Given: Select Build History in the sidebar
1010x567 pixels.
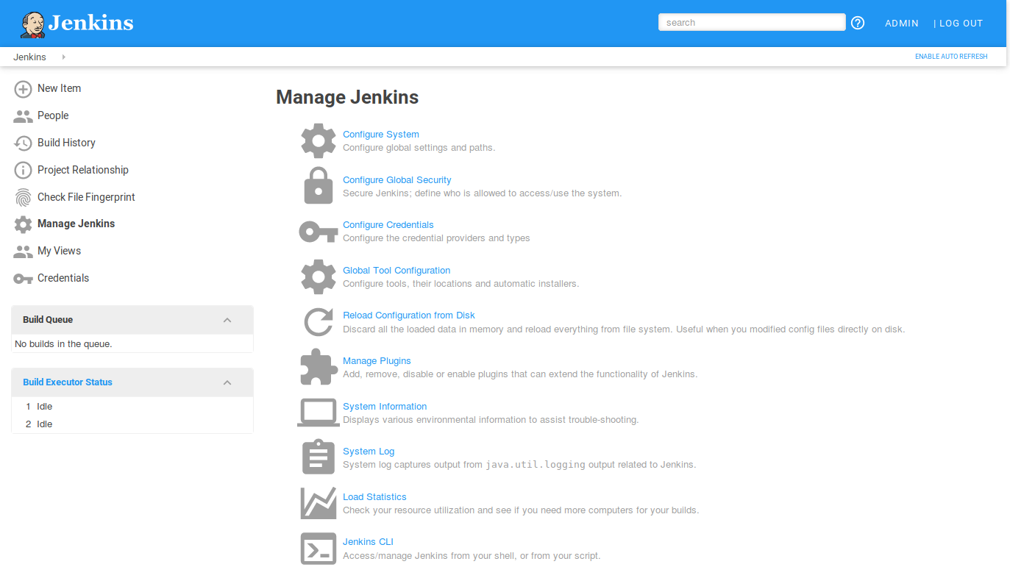Looking at the screenshot, I should [66, 143].
